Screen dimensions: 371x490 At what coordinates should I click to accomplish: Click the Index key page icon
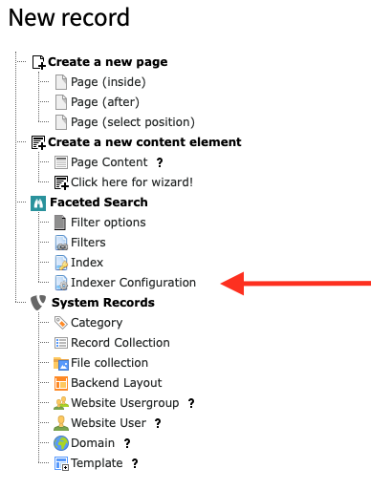(61, 263)
